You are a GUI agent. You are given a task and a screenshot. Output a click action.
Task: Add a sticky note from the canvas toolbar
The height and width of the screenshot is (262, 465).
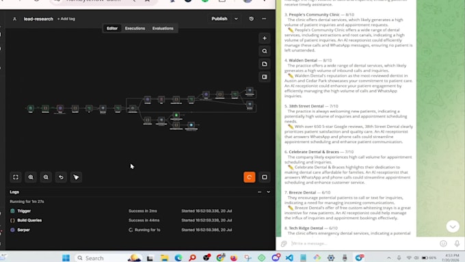pos(265,64)
